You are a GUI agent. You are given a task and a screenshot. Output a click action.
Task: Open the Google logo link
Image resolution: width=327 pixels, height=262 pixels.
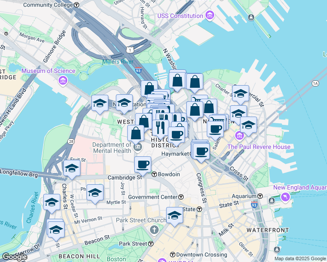14,257
